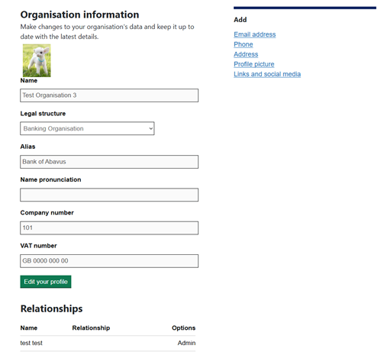Add an Email address link
The image size is (384, 355).
click(x=255, y=34)
